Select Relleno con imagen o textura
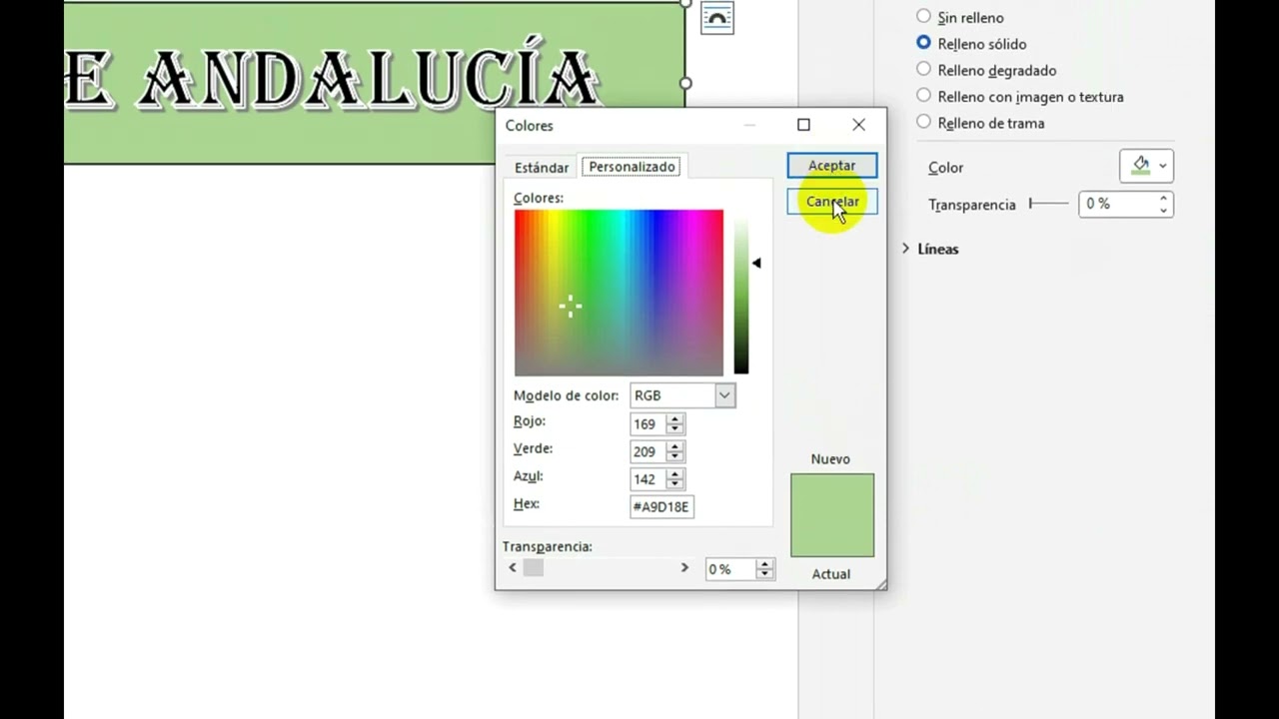 click(x=1020, y=97)
